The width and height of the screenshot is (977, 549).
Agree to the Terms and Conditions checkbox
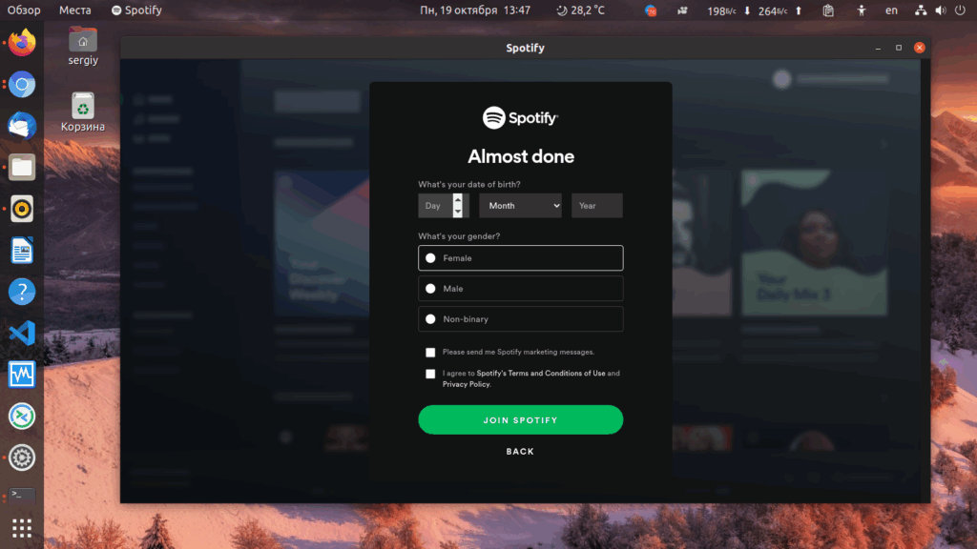[x=430, y=374]
